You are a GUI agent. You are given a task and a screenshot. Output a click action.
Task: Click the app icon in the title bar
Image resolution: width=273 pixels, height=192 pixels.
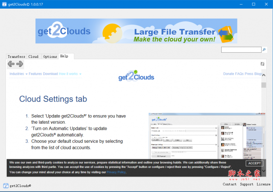[5, 4]
